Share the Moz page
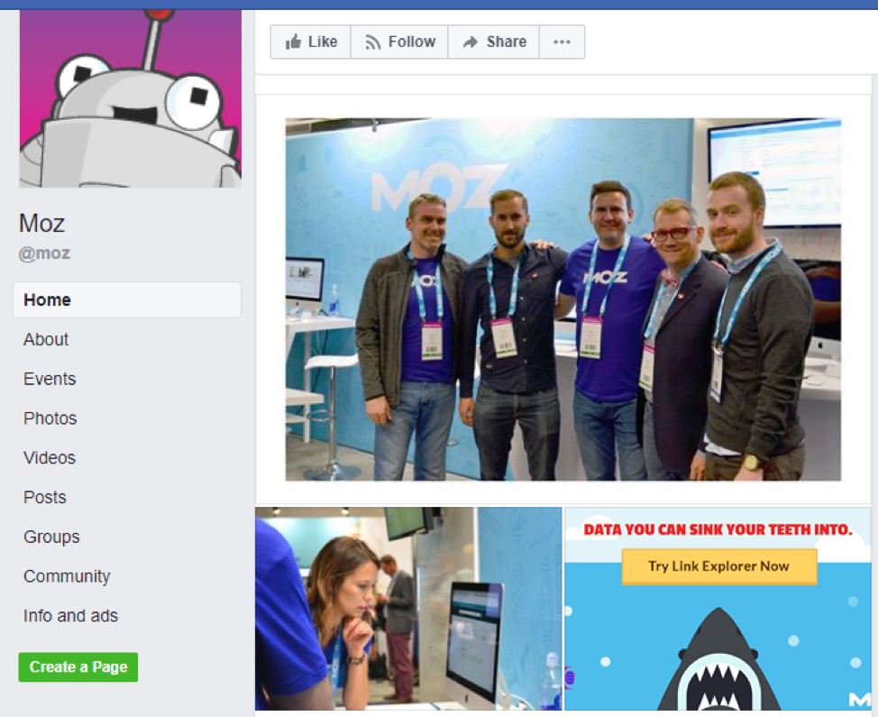Image resolution: width=878 pixels, height=717 pixels. tap(493, 42)
